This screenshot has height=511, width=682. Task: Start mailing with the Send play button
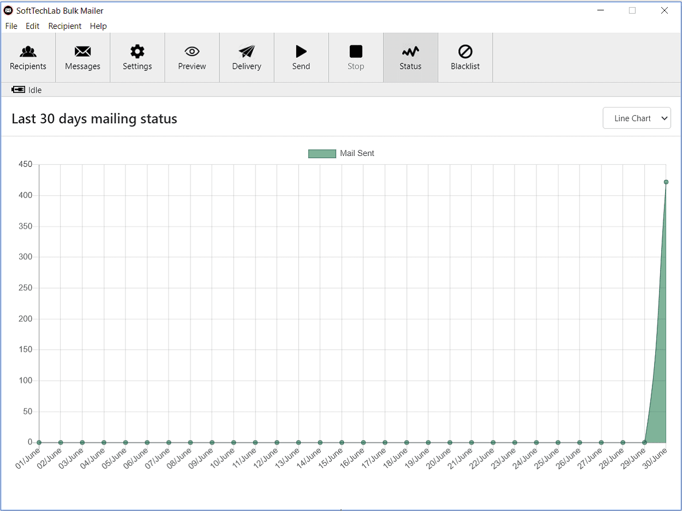[301, 58]
